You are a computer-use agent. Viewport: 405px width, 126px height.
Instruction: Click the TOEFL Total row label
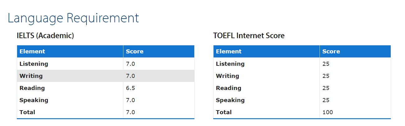click(x=224, y=112)
